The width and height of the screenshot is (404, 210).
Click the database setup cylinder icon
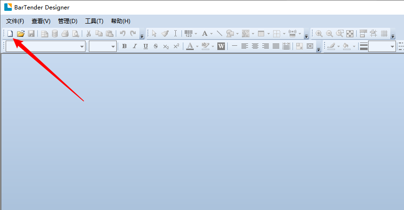tap(55, 34)
